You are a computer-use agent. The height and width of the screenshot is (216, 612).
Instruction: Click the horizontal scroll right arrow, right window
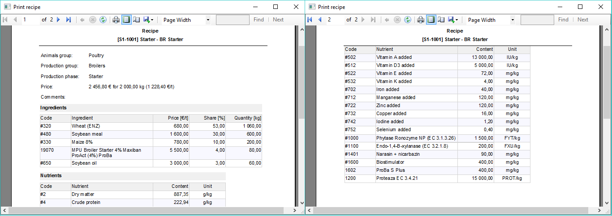[599, 210]
